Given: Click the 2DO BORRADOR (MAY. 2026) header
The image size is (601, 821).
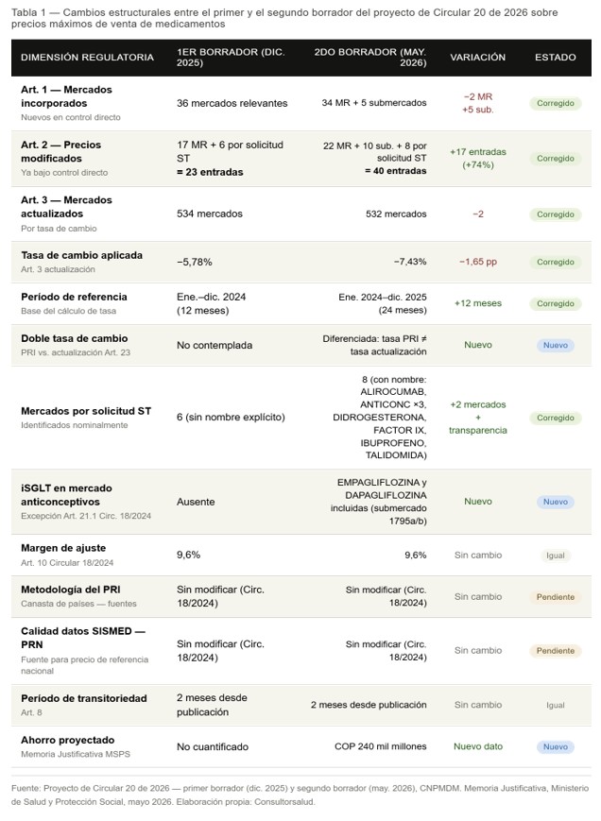Looking at the screenshot, I should (x=370, y=57).
